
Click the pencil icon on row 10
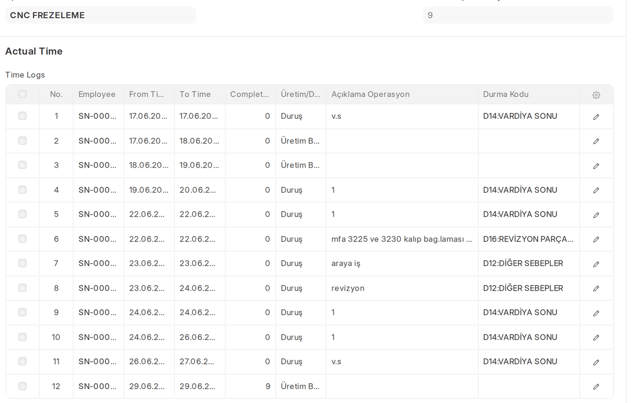coord(596,338)
